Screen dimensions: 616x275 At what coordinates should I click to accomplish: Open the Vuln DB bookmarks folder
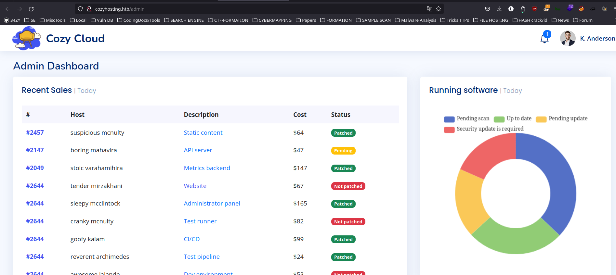coord(102,20)
